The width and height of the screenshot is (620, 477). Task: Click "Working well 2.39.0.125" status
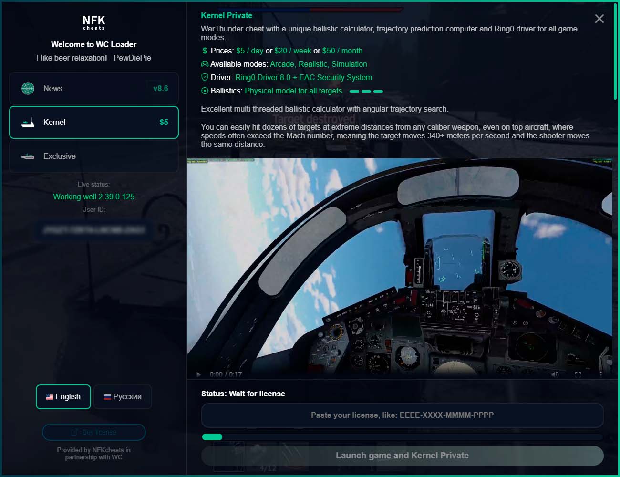pos(94,197)
